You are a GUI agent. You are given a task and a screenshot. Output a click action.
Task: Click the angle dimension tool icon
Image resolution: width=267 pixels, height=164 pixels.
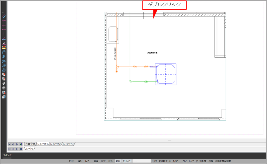point(4,39)
